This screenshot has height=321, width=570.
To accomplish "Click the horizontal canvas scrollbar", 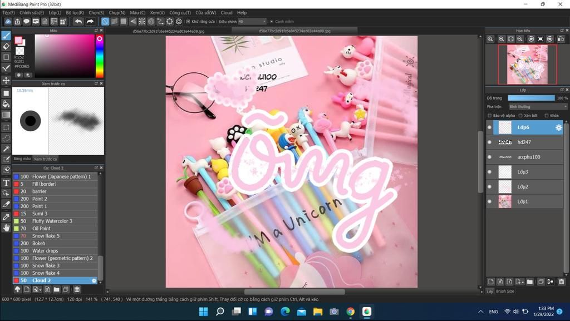I will pyautogui.click(x=293, y=292).
